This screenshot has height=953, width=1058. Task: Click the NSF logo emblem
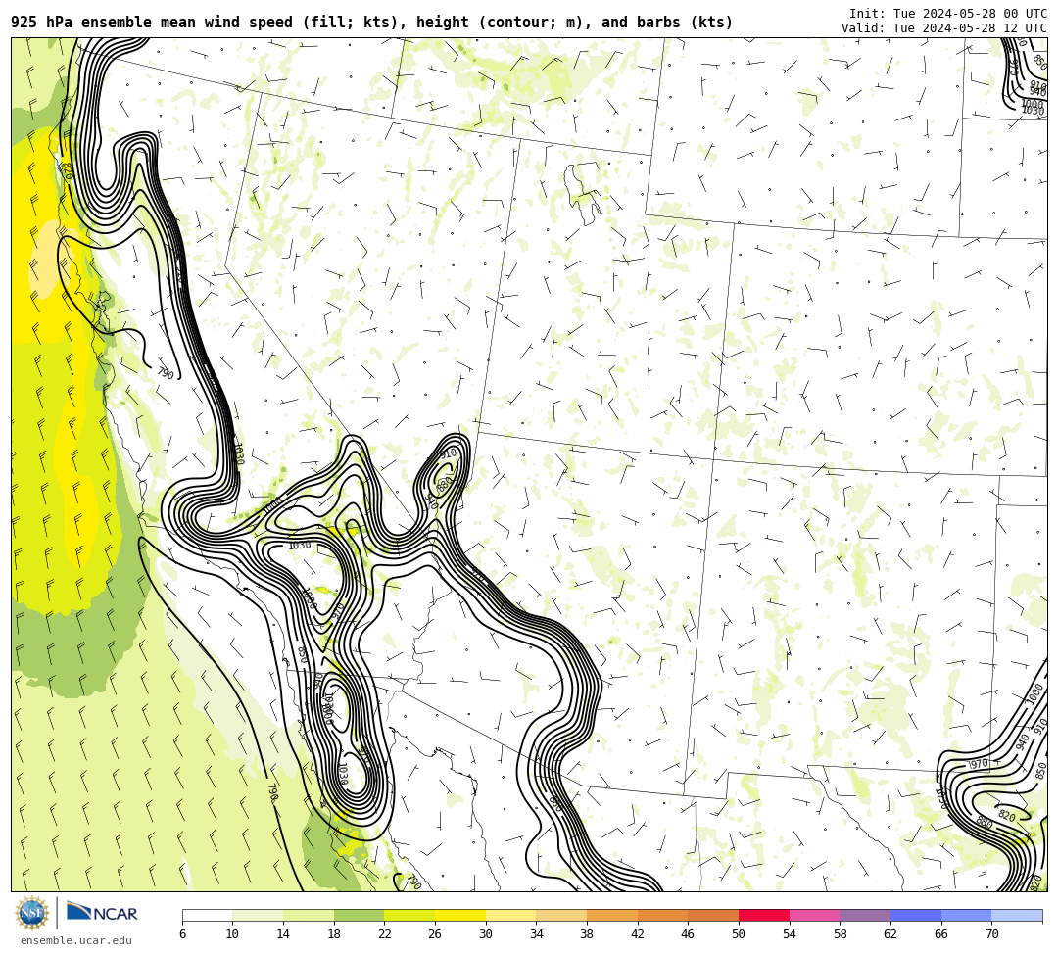(x=31, y=913)
